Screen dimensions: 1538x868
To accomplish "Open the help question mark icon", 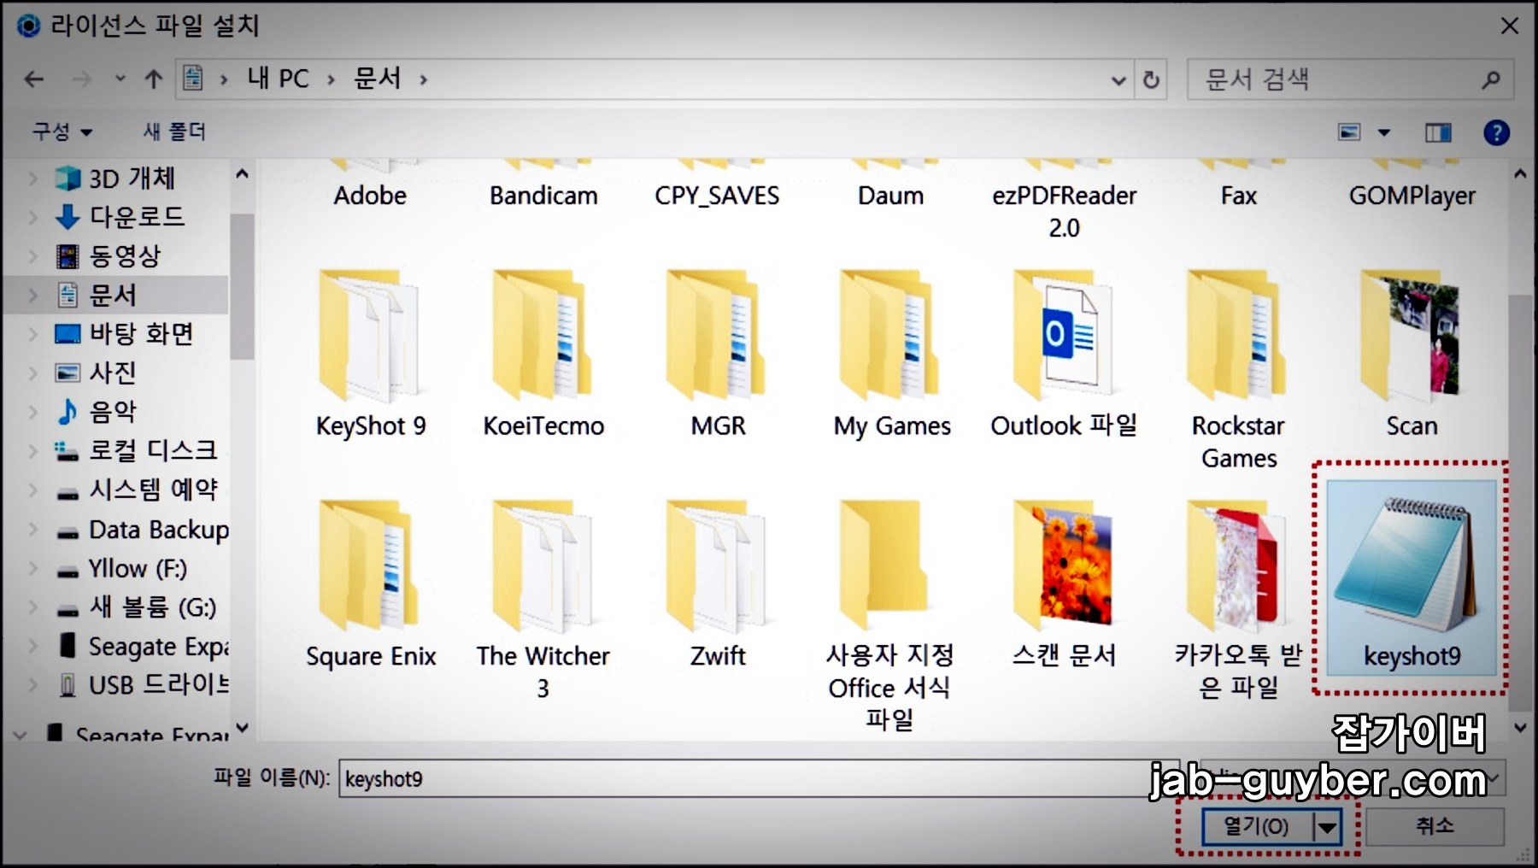I will 1496,132.
